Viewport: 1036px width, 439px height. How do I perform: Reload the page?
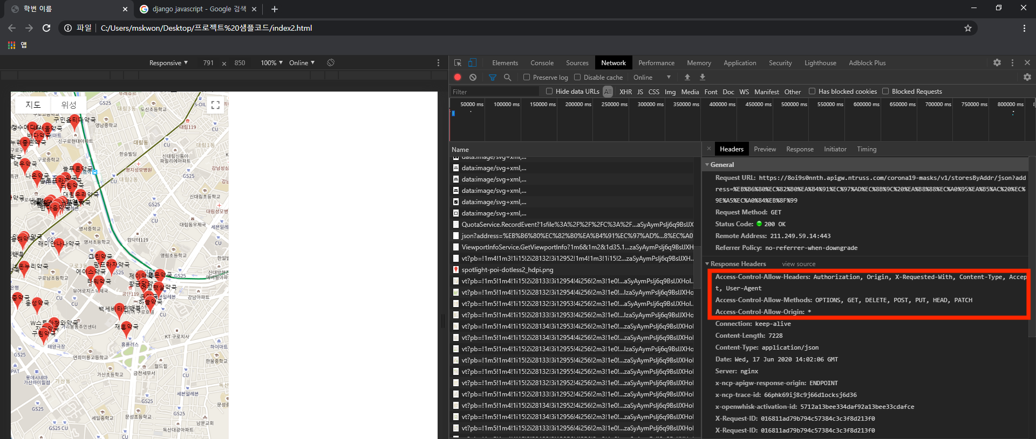(46, 28)
